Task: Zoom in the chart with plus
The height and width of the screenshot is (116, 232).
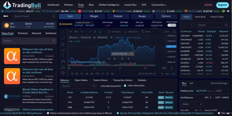Action: tap(115, 59)
